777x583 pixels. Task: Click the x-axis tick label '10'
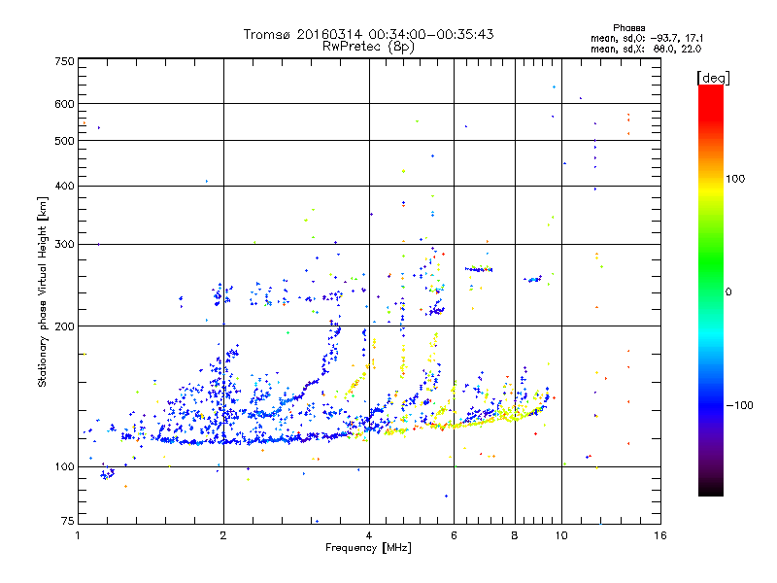tap(561, 535)
